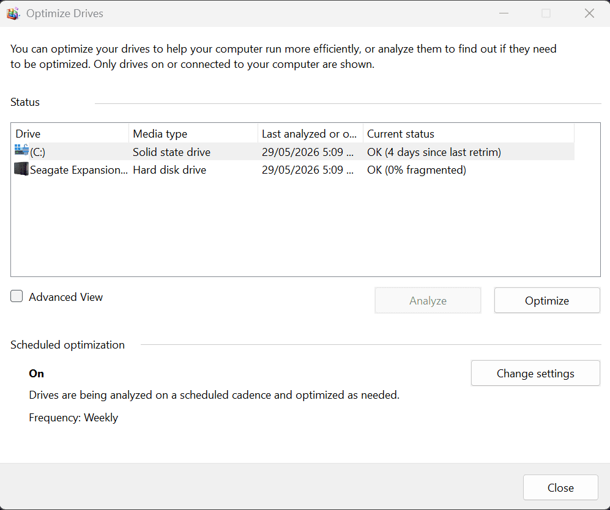Click the Optimize button
The height and width of the screenshot is (510, 610).
pyautogui.click(x=546, y=300)
